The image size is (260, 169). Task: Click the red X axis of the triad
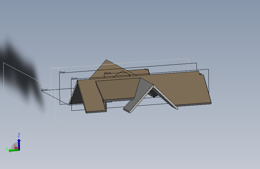16,148
